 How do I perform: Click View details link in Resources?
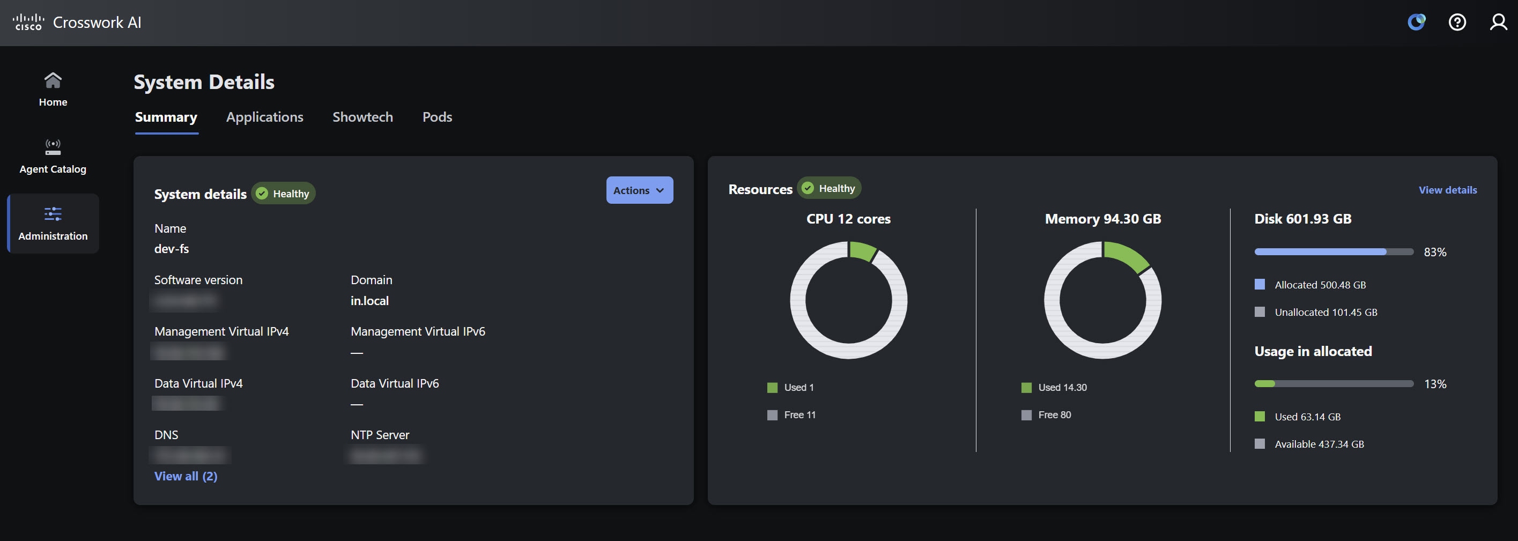click(x=1447, y=190)
